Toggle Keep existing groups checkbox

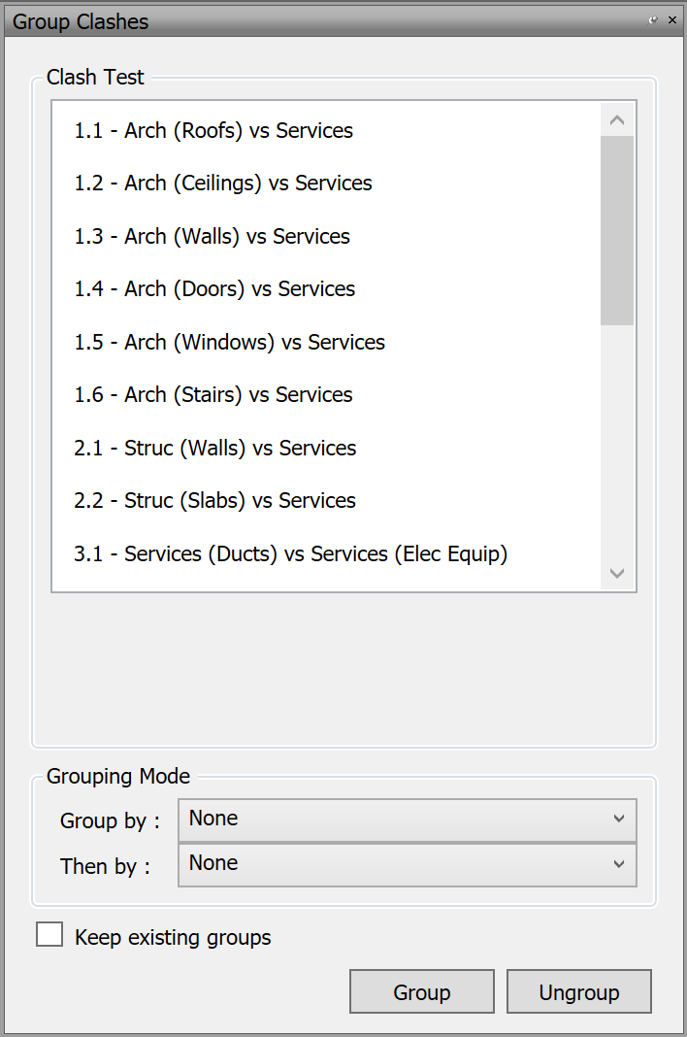pos(49,935)
